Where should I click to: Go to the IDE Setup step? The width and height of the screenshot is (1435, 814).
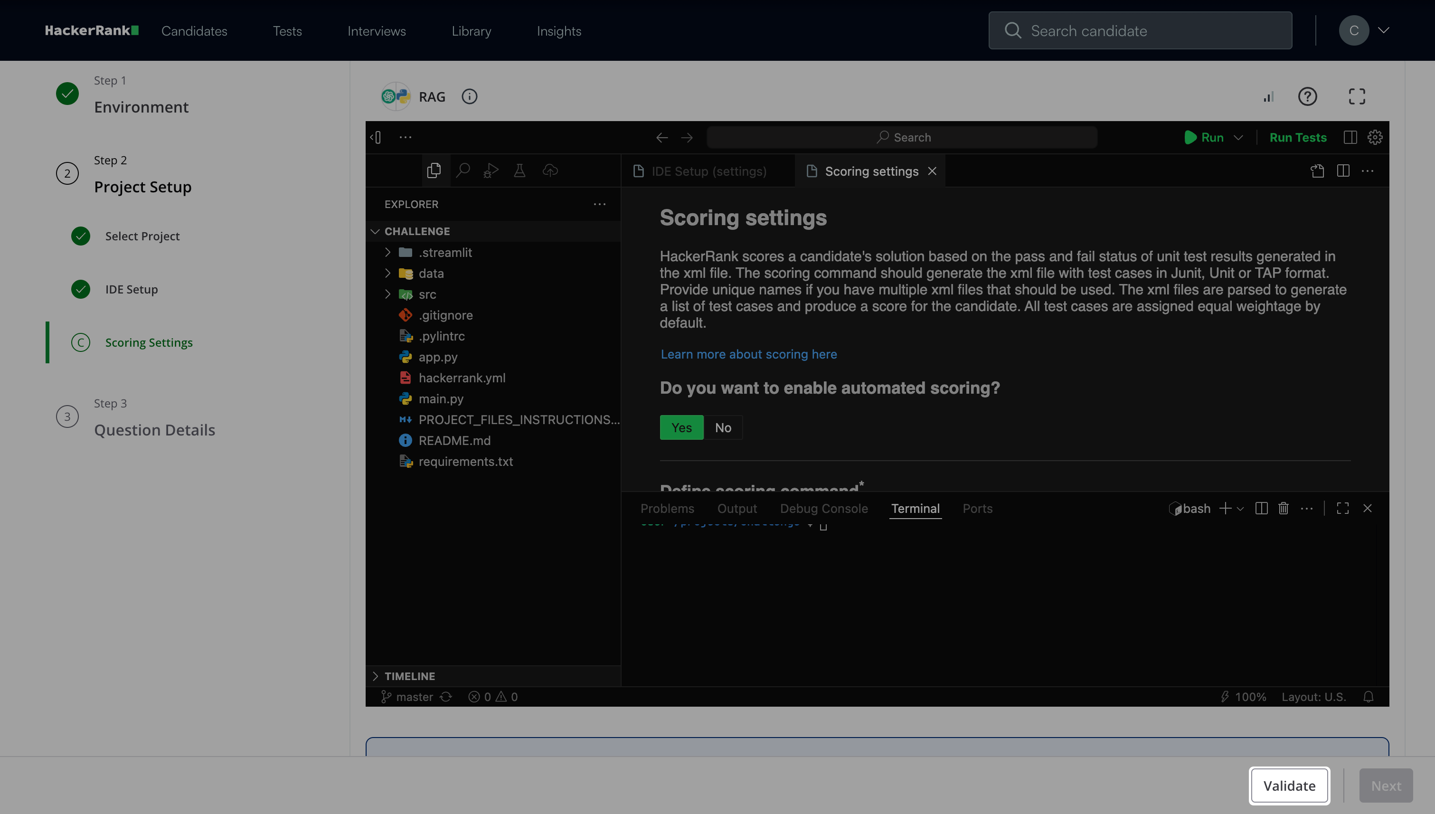132,290
